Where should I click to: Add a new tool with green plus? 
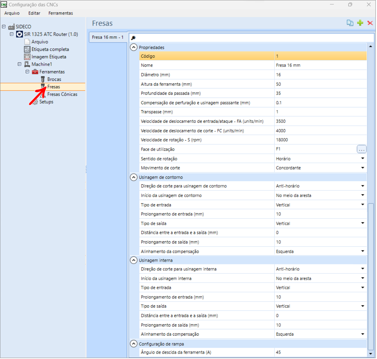(361, 23)
